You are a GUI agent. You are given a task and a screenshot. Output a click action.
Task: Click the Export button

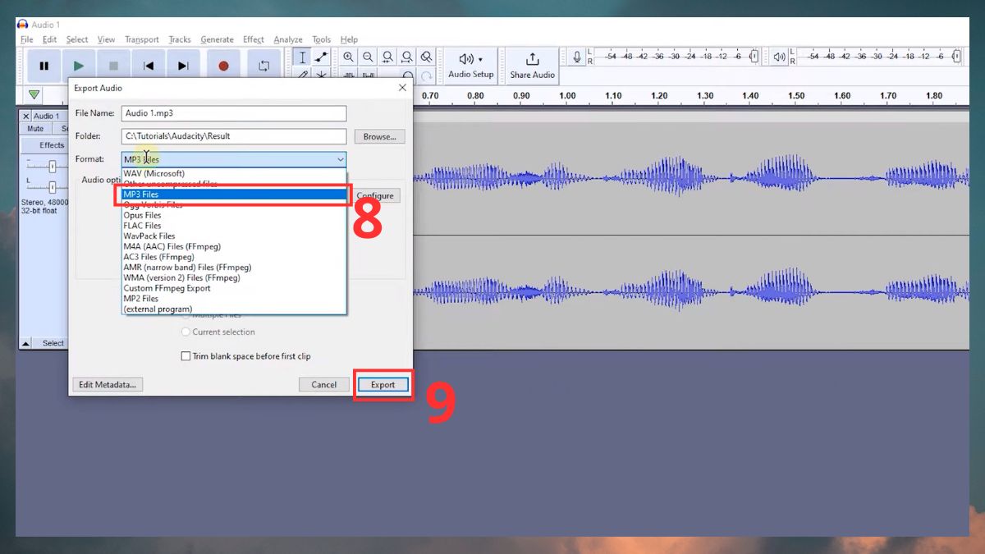click(x=383, y=384)
